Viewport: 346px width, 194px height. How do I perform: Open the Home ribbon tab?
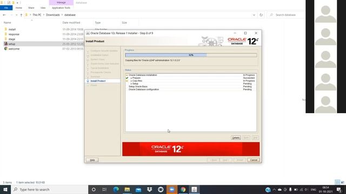pos(19,8)
